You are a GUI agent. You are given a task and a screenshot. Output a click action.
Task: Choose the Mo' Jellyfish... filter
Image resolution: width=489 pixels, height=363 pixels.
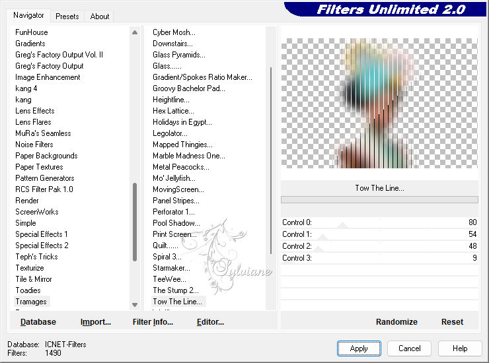click(174, 178)
